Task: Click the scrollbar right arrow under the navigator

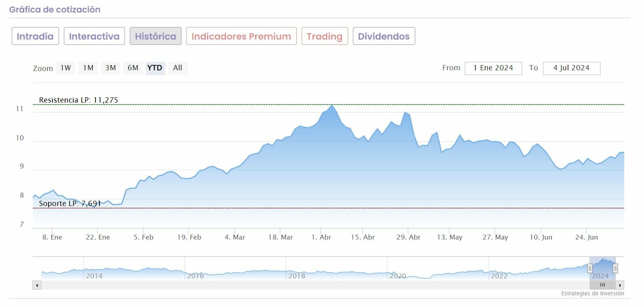Action: pyautogui.click(x=620, y=285)
